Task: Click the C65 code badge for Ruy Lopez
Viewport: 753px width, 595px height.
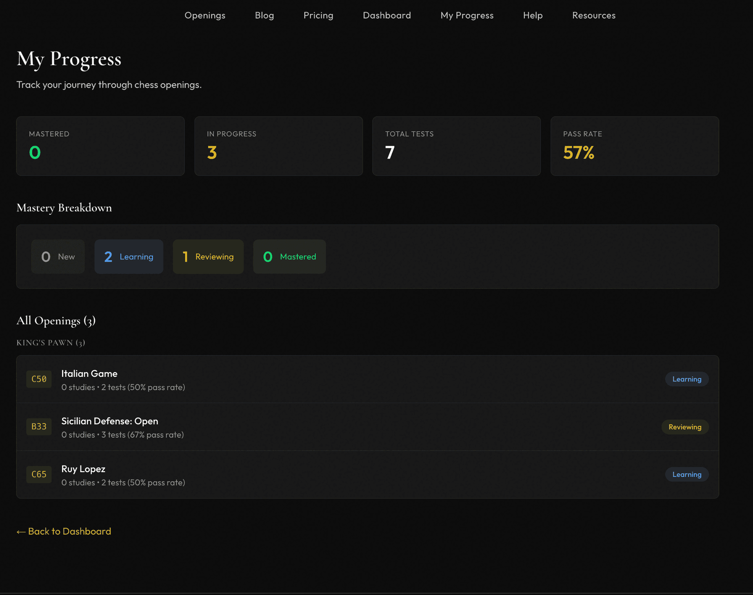Action: click(x=39, y=474)
